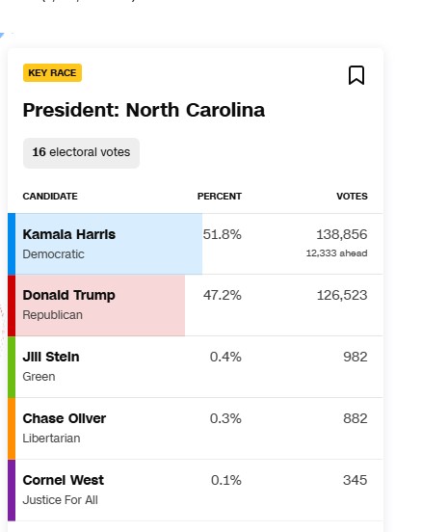Click the 16 electoral votes pill
The height and width of the screenshot is (532, 448).
(x=81, y=152)
